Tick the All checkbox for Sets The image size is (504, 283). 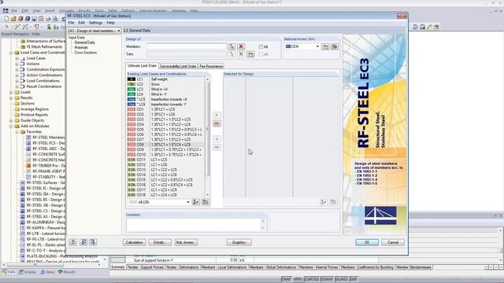point(261,54)
